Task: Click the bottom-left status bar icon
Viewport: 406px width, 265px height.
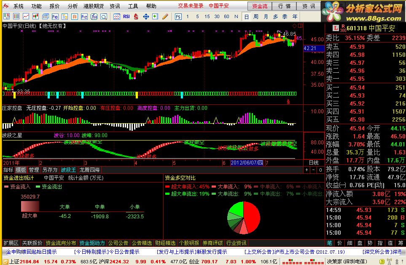Action: point(5,262)
